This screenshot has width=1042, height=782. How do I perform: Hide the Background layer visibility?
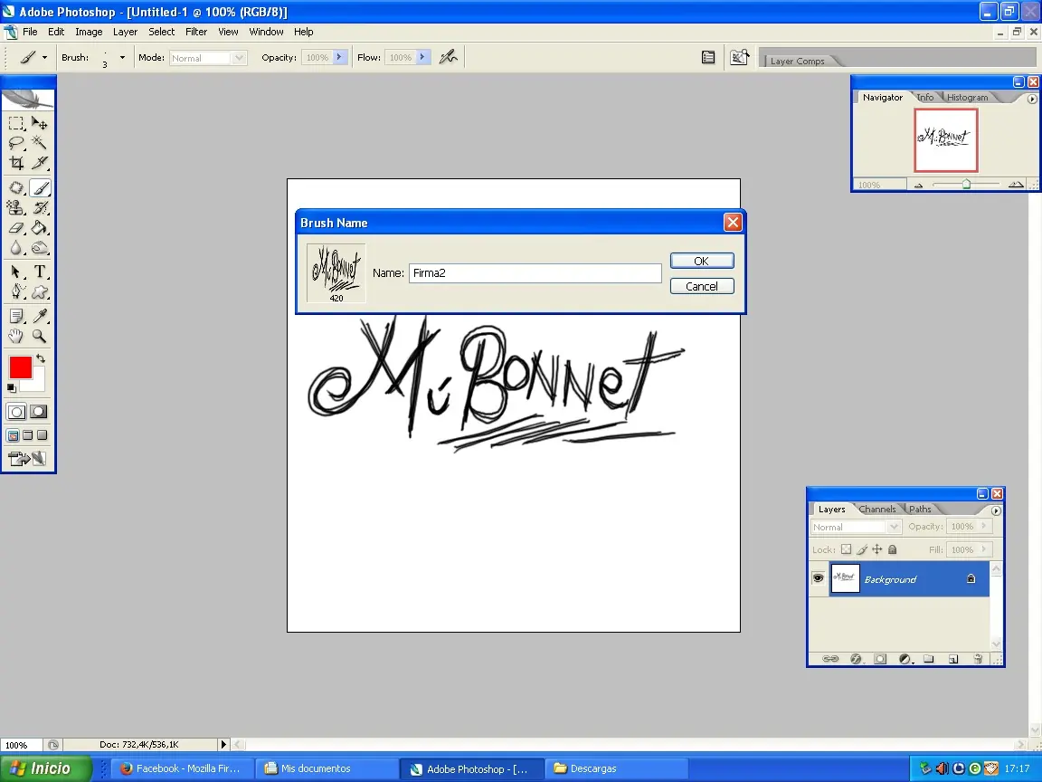(819, 577)
